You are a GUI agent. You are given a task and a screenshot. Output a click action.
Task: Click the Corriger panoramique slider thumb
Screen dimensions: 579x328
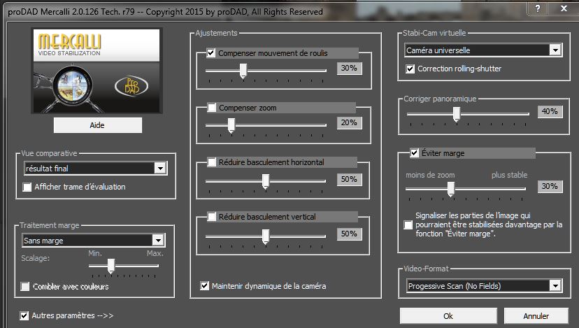457,114
